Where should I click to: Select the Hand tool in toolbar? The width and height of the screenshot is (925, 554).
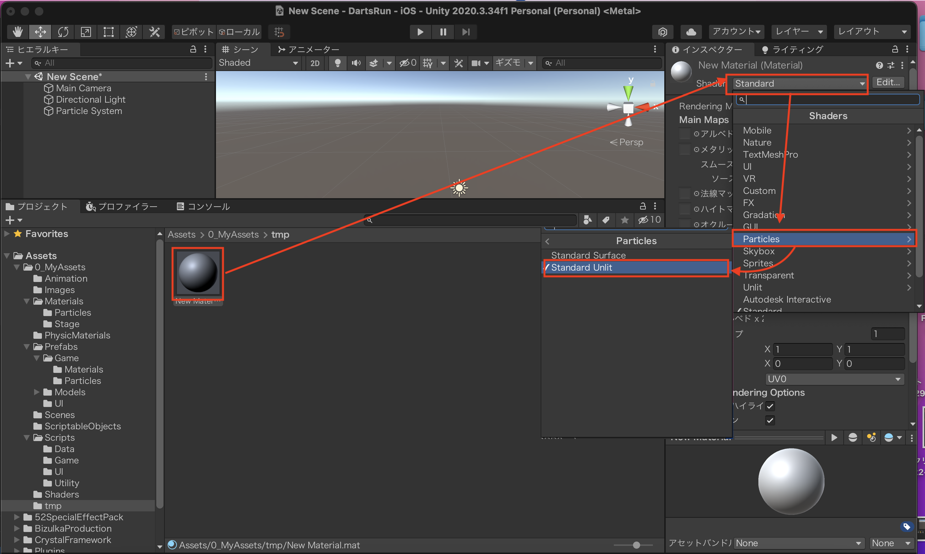point(17,32)
